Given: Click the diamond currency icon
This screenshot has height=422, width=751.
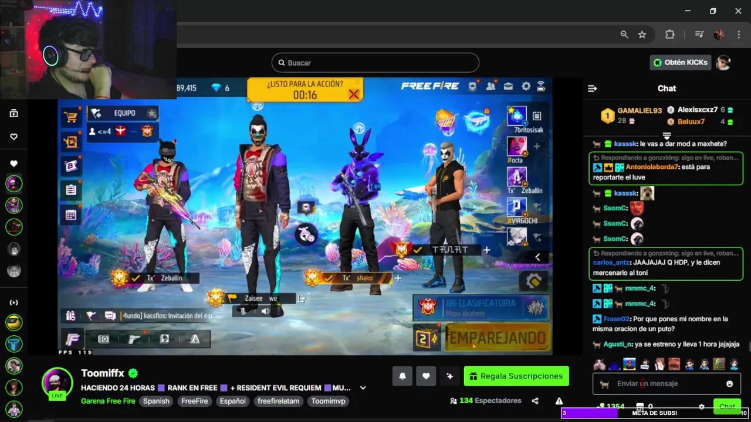Looking at the screenshot, I should (x=216, y=88).
